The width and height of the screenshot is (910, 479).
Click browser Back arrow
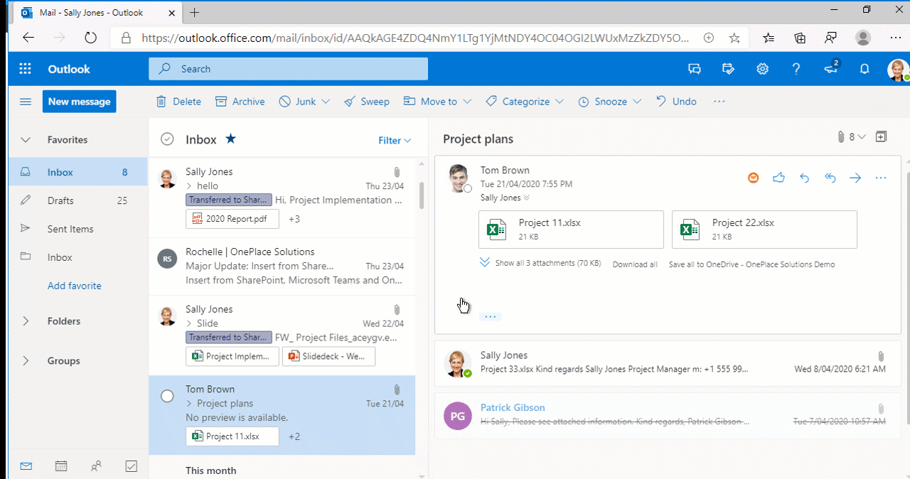coord(28,38)
